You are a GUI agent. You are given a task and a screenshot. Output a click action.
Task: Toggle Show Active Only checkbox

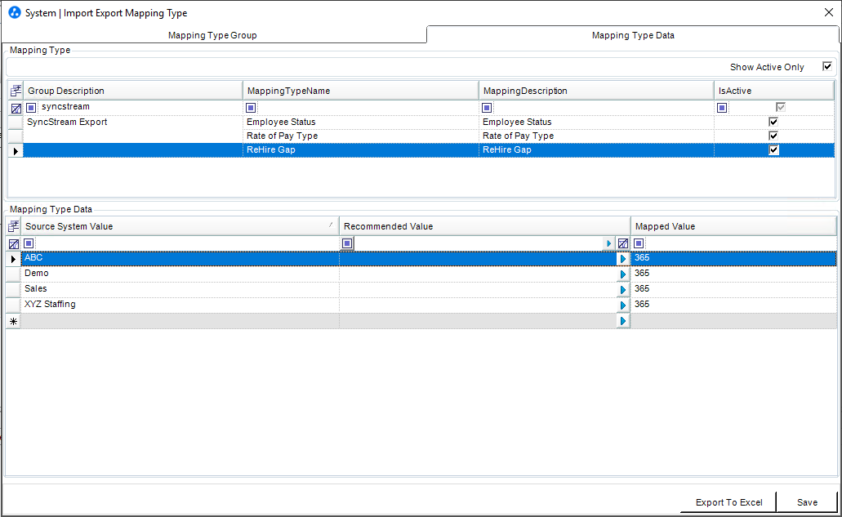[827, 67]
